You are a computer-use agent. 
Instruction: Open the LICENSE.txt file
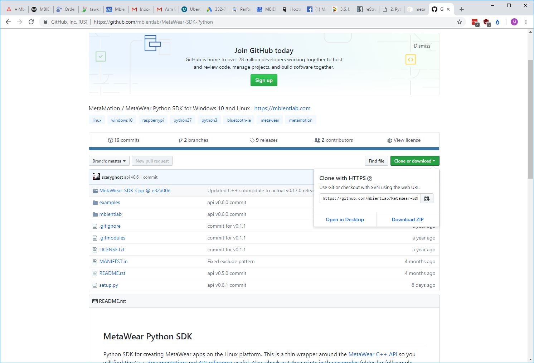pos(112,250)
